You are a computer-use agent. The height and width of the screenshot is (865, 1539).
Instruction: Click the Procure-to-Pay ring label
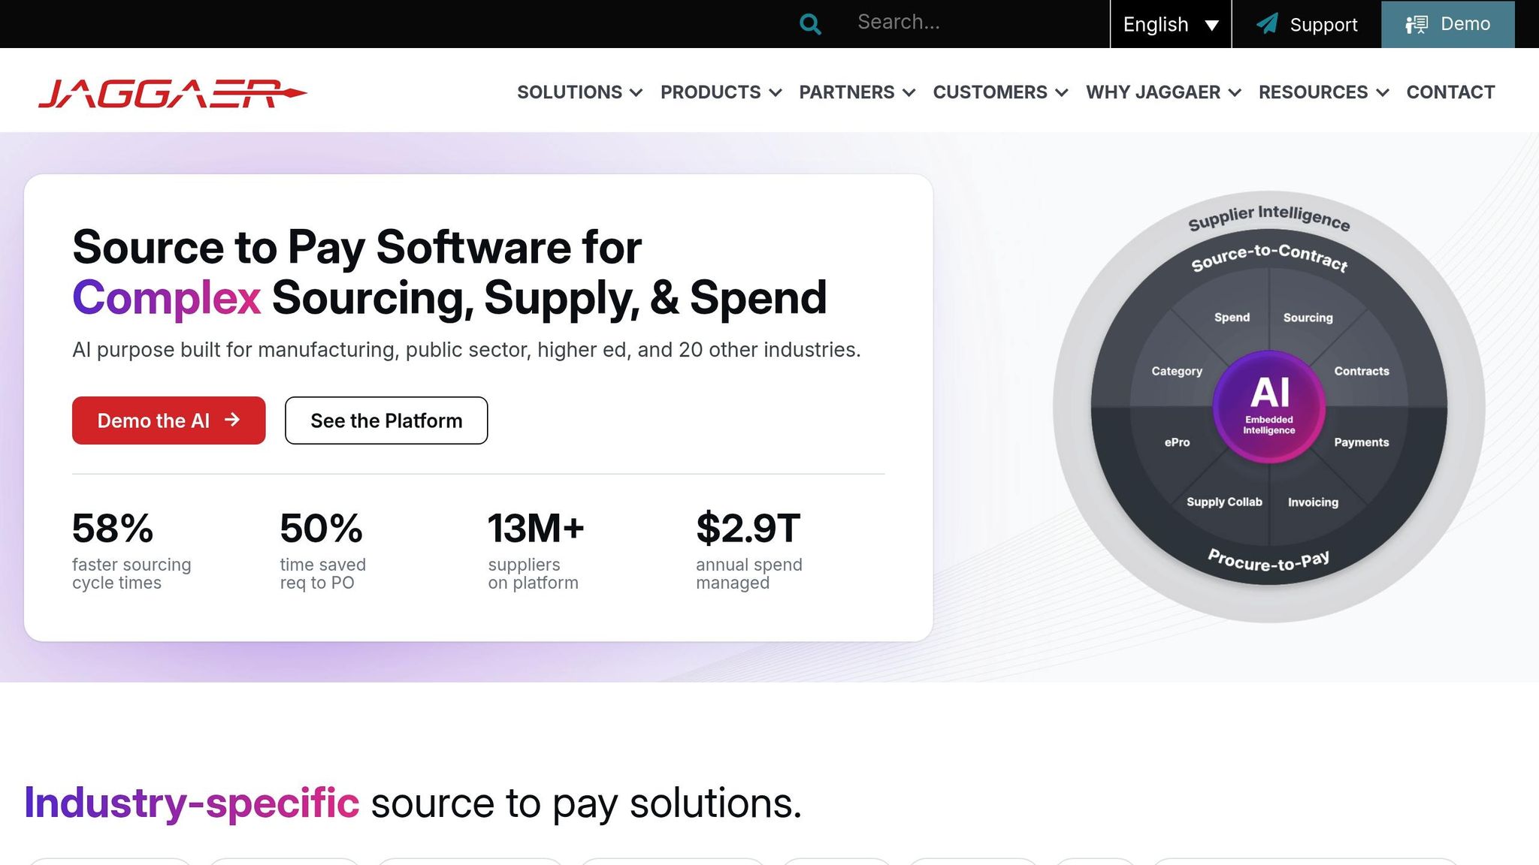[x=1268, y=561]
